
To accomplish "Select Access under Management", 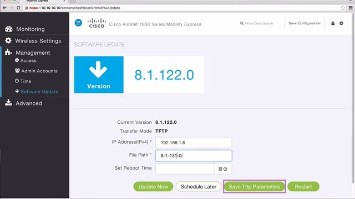I will [x=28, y=60].
